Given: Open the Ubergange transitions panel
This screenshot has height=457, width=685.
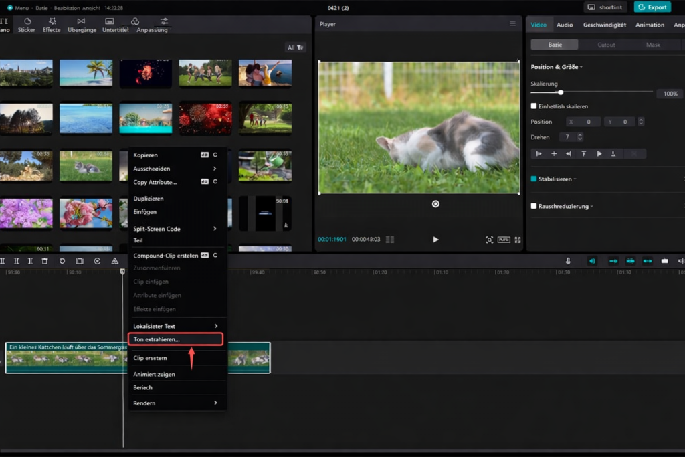Looking at the screenshot, I should click(x=82, y=25).
